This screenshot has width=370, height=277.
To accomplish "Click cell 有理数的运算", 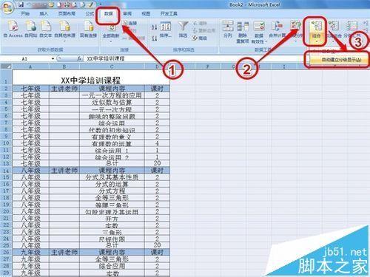I will tap(112, 143).
